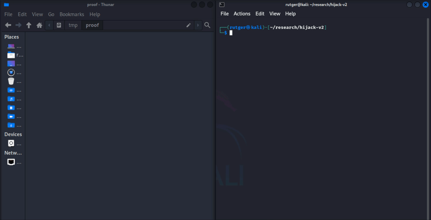Open the Thunar File menu
Image resolution: width=431 pixels, height=220 pixels.
click(8, 14)
